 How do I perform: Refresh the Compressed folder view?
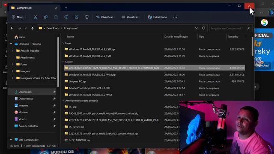tap(204, 28)
